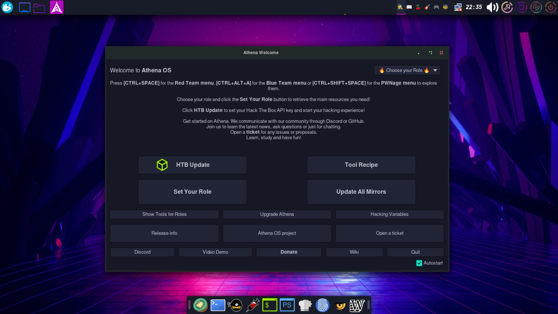Click the fingerprint tool icon in the dock
The height and width of the screenshot is (314, 558).
tap(323, 305)
